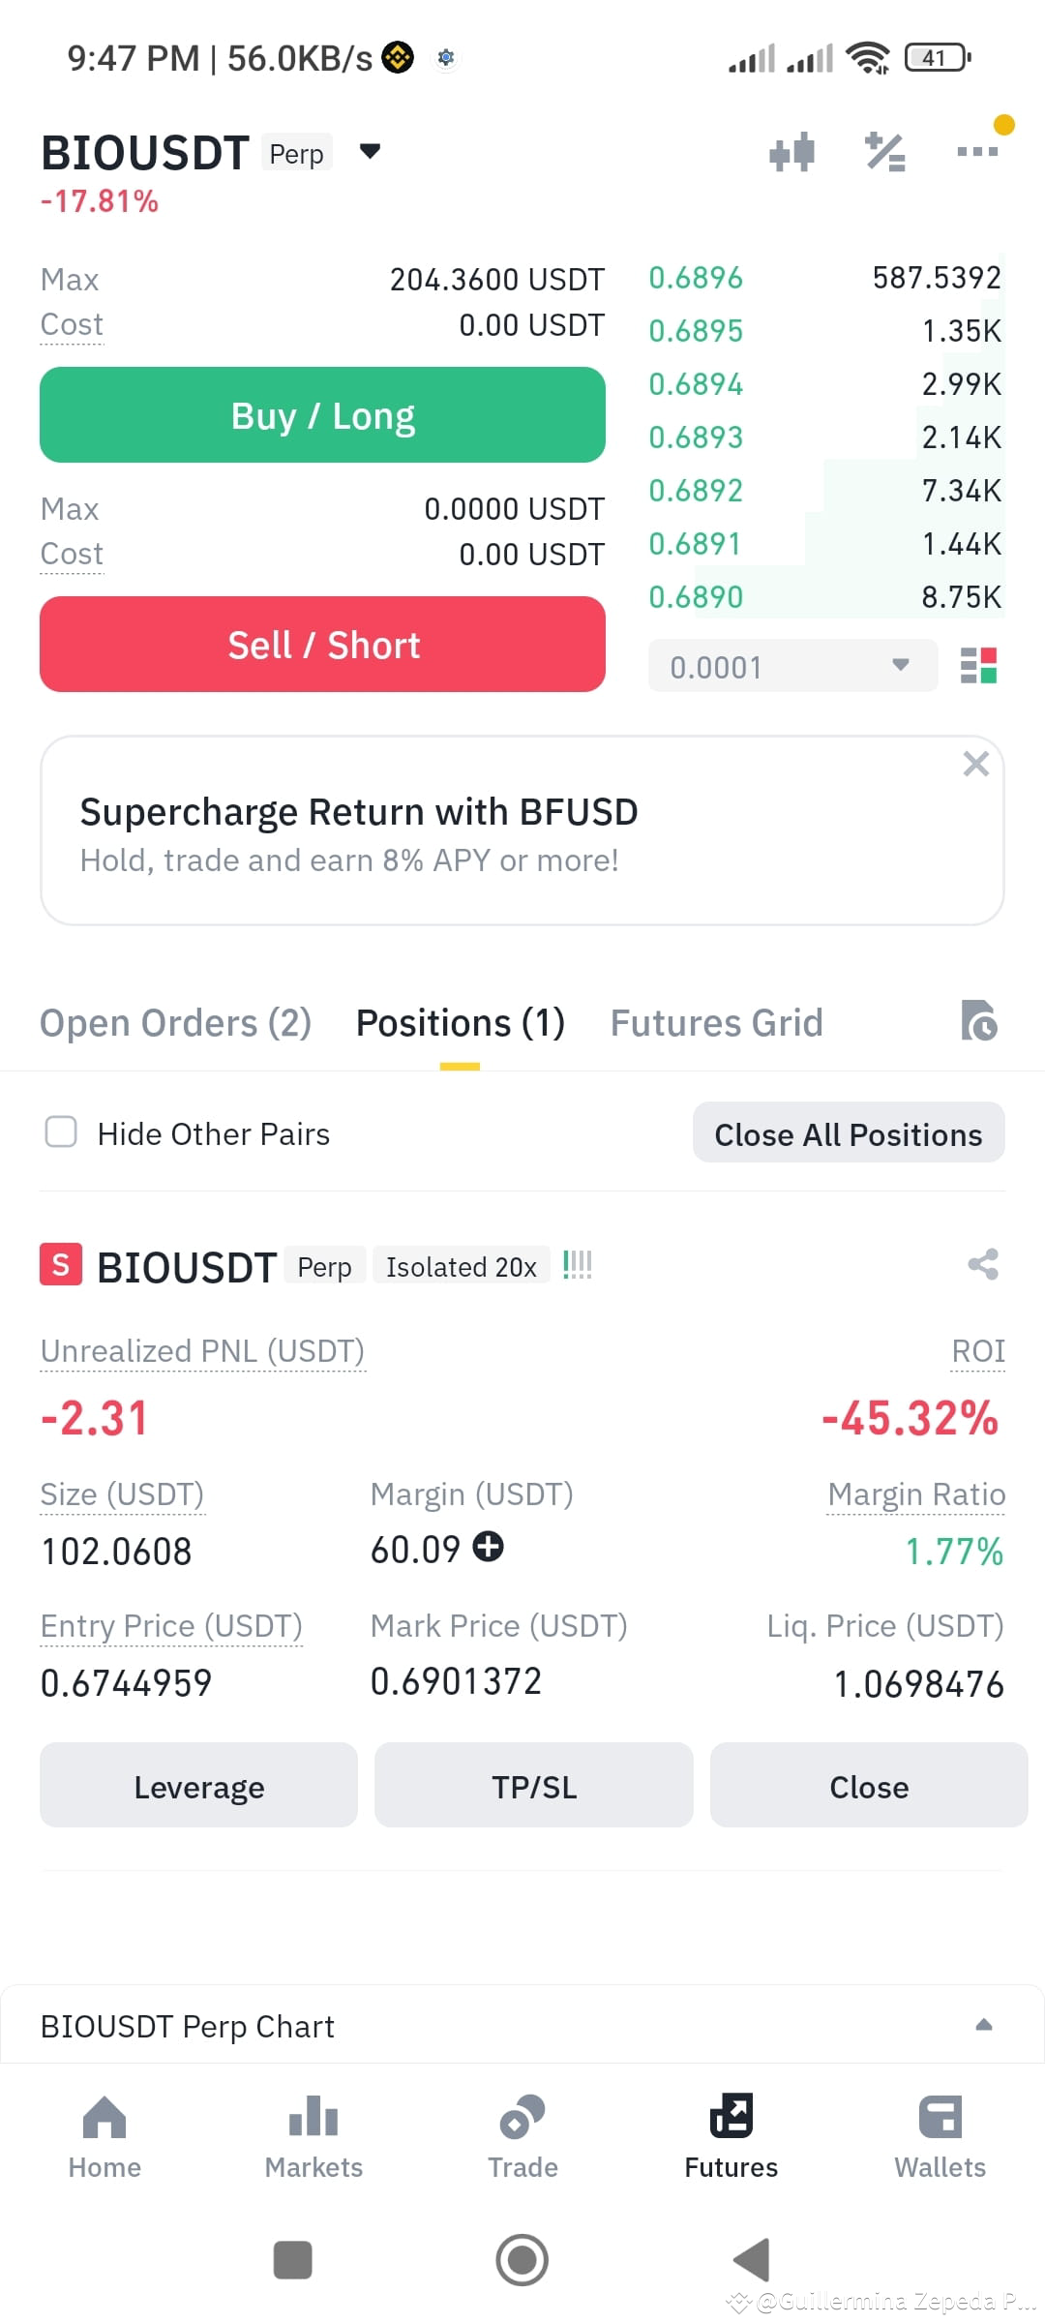Tap the Buy / Long button

pos(322,414)
